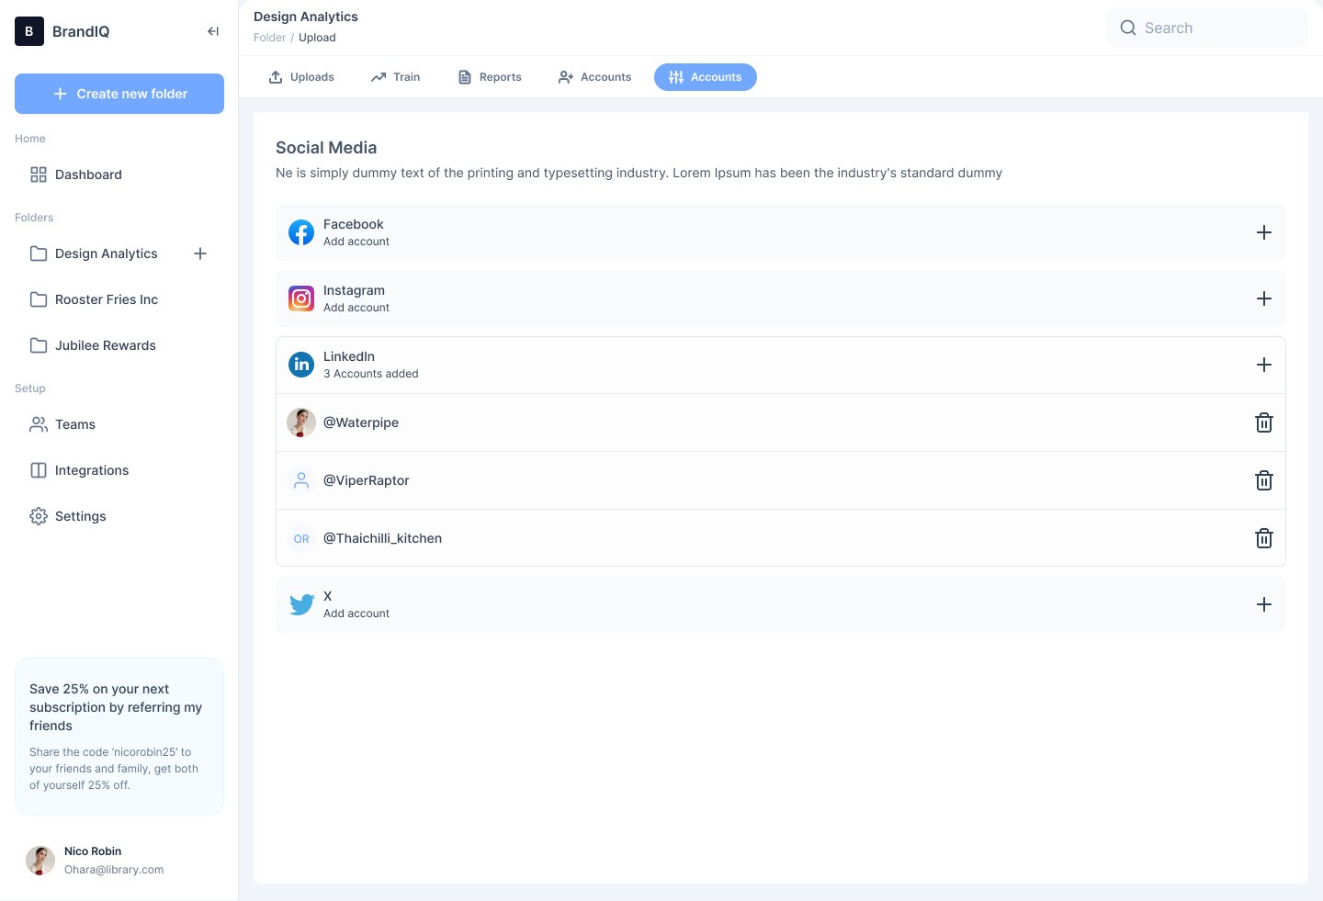Open Integrations in the sidebar

91,470
